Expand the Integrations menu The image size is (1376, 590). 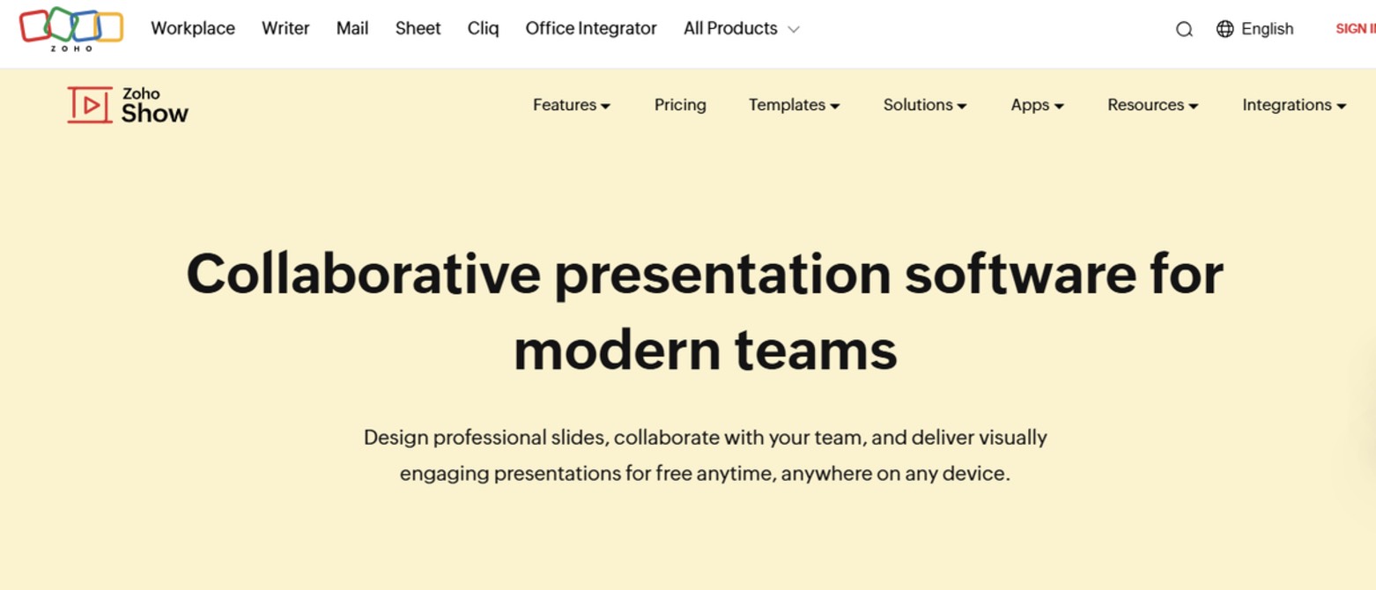pos(1294,105)
